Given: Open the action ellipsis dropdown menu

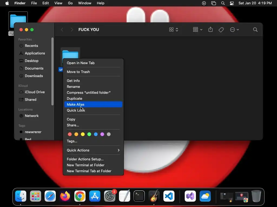Looking at the screenshot, I should pos(235,30).
